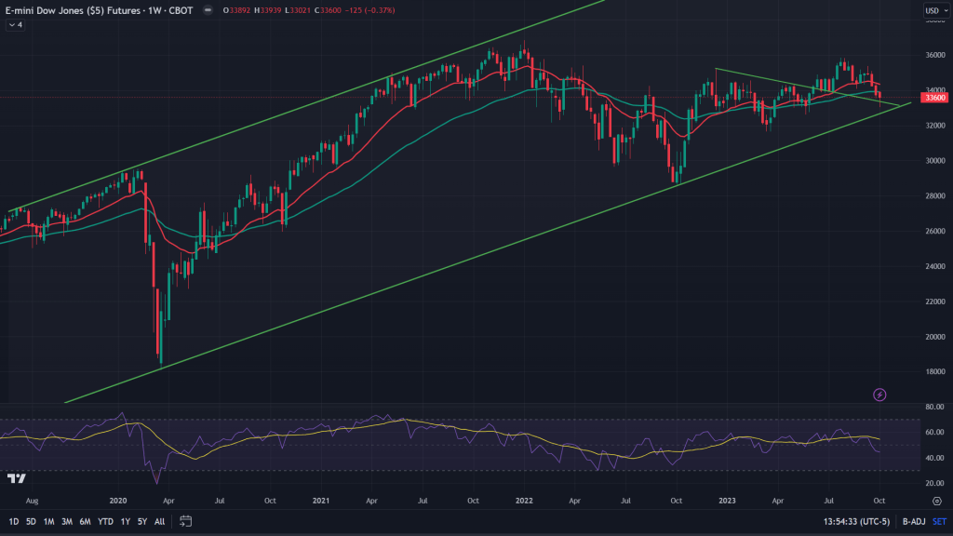This screenshot has height=536, width=953.
Task: Expand the collapsed indicators legend showing 4
Action: [16, 25]
